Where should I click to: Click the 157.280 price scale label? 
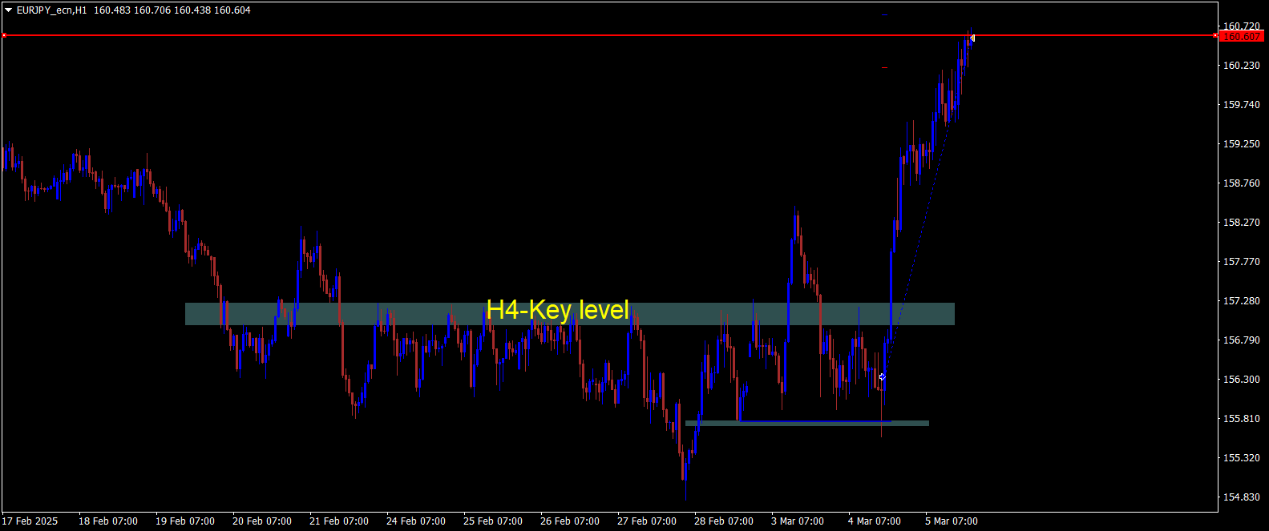pos(1241,301)
